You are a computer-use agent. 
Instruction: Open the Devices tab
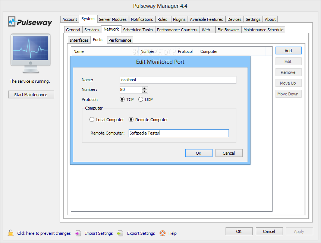pos(235,19)
